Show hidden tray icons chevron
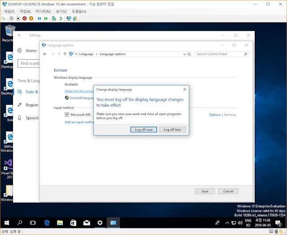Screen dimensions: 287x235 click(227, 223)
